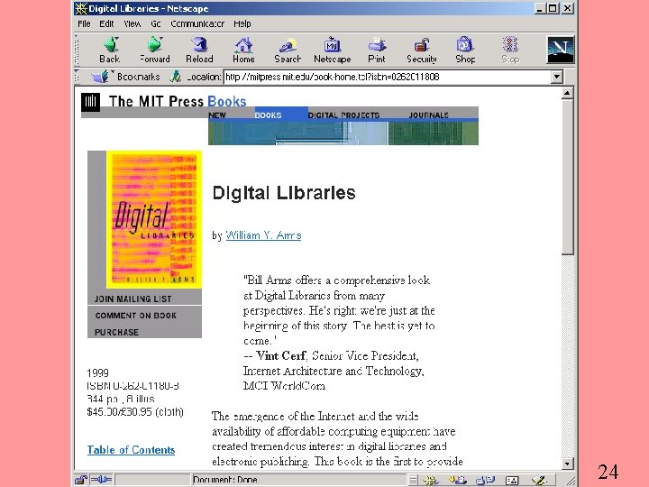This screenshot has height=487, width=649.
Task: Expand the location URL dropdown arrow
Action: (557, 77)
